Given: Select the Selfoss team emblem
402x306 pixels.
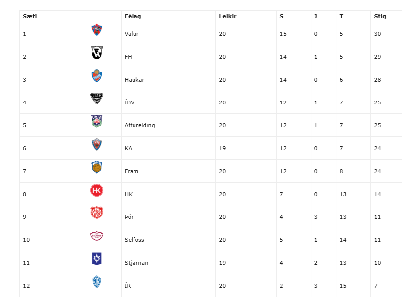Looking at the screenshot, I should point(96,236).
